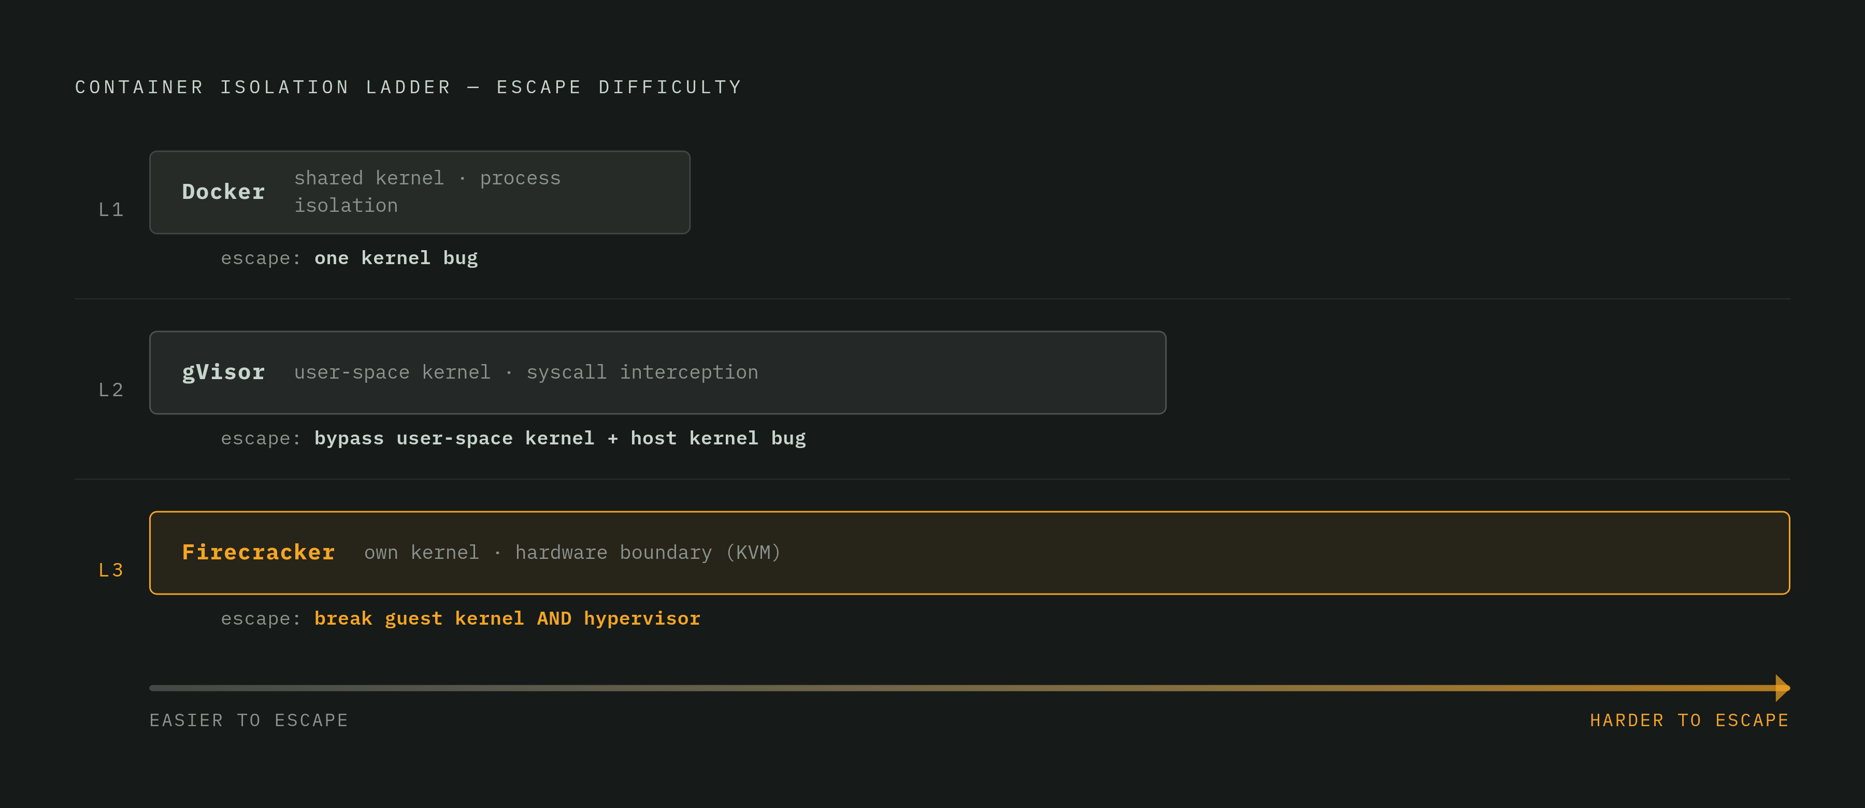Click 'shared kernel · process isolation' description
This screenshot has width=1865, height=808.
pos(427,192)
